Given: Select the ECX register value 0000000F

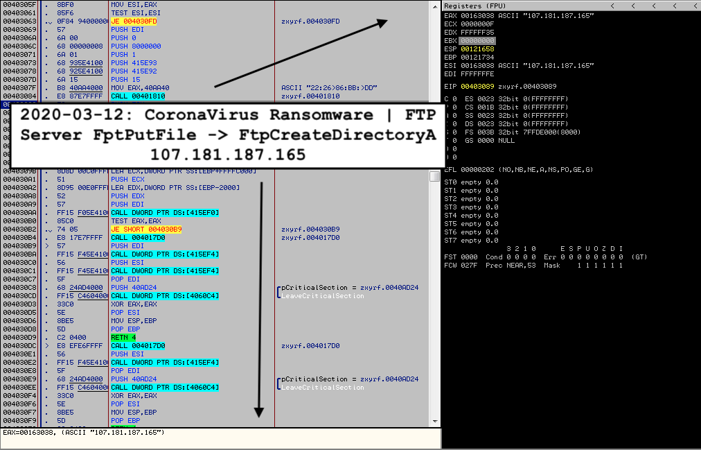Looking at the screenshot, I should [x=477, y=24].
